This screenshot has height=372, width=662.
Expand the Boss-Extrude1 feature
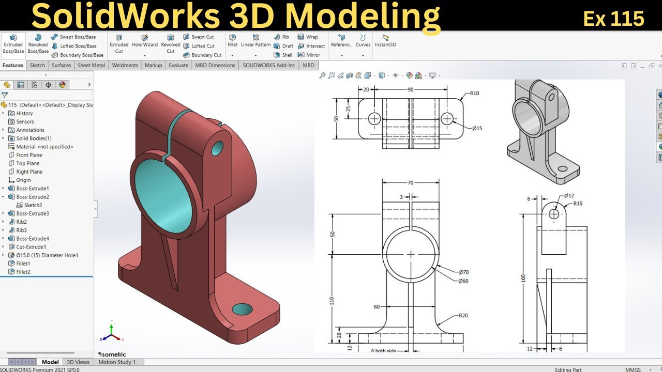point(4,189)
